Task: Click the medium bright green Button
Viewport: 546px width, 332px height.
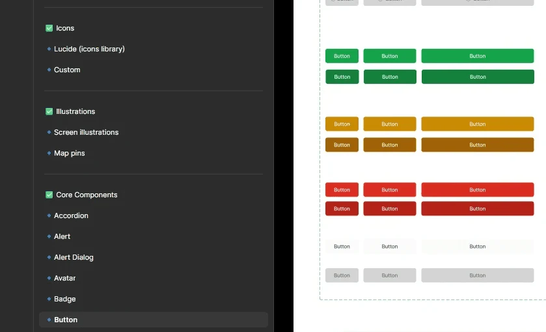Action: (390, 56)
